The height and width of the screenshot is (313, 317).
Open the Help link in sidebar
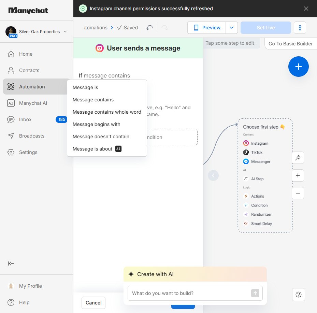click(24, 302)
